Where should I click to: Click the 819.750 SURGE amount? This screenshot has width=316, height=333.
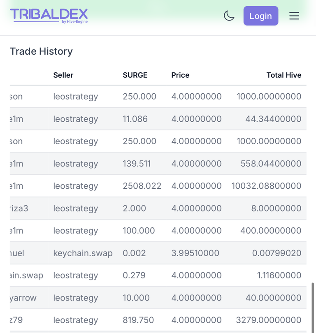click(x=138, y=320)
